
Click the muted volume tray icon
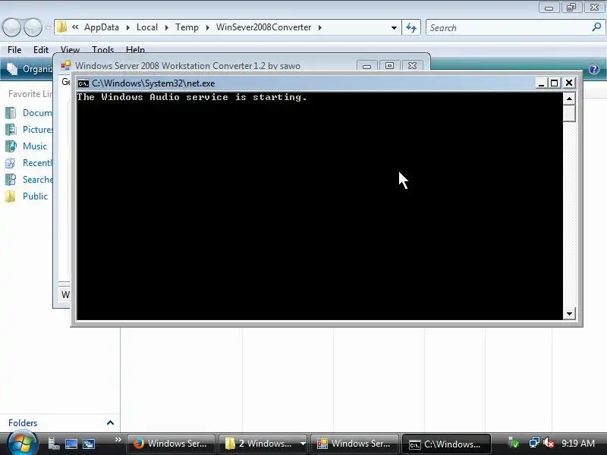548,443
